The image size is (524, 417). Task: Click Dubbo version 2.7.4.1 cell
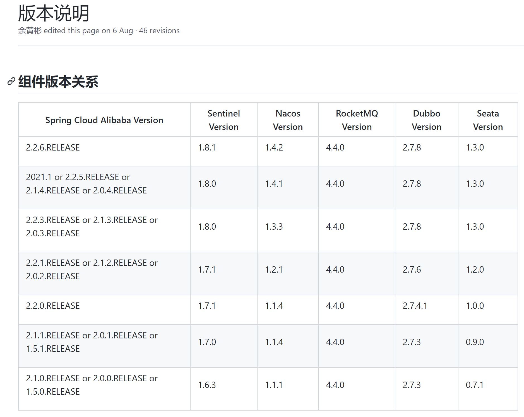click(427, 310)
